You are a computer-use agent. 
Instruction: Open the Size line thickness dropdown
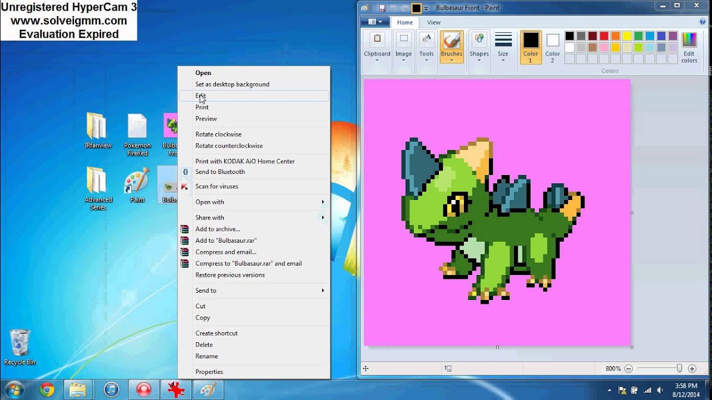503,47
